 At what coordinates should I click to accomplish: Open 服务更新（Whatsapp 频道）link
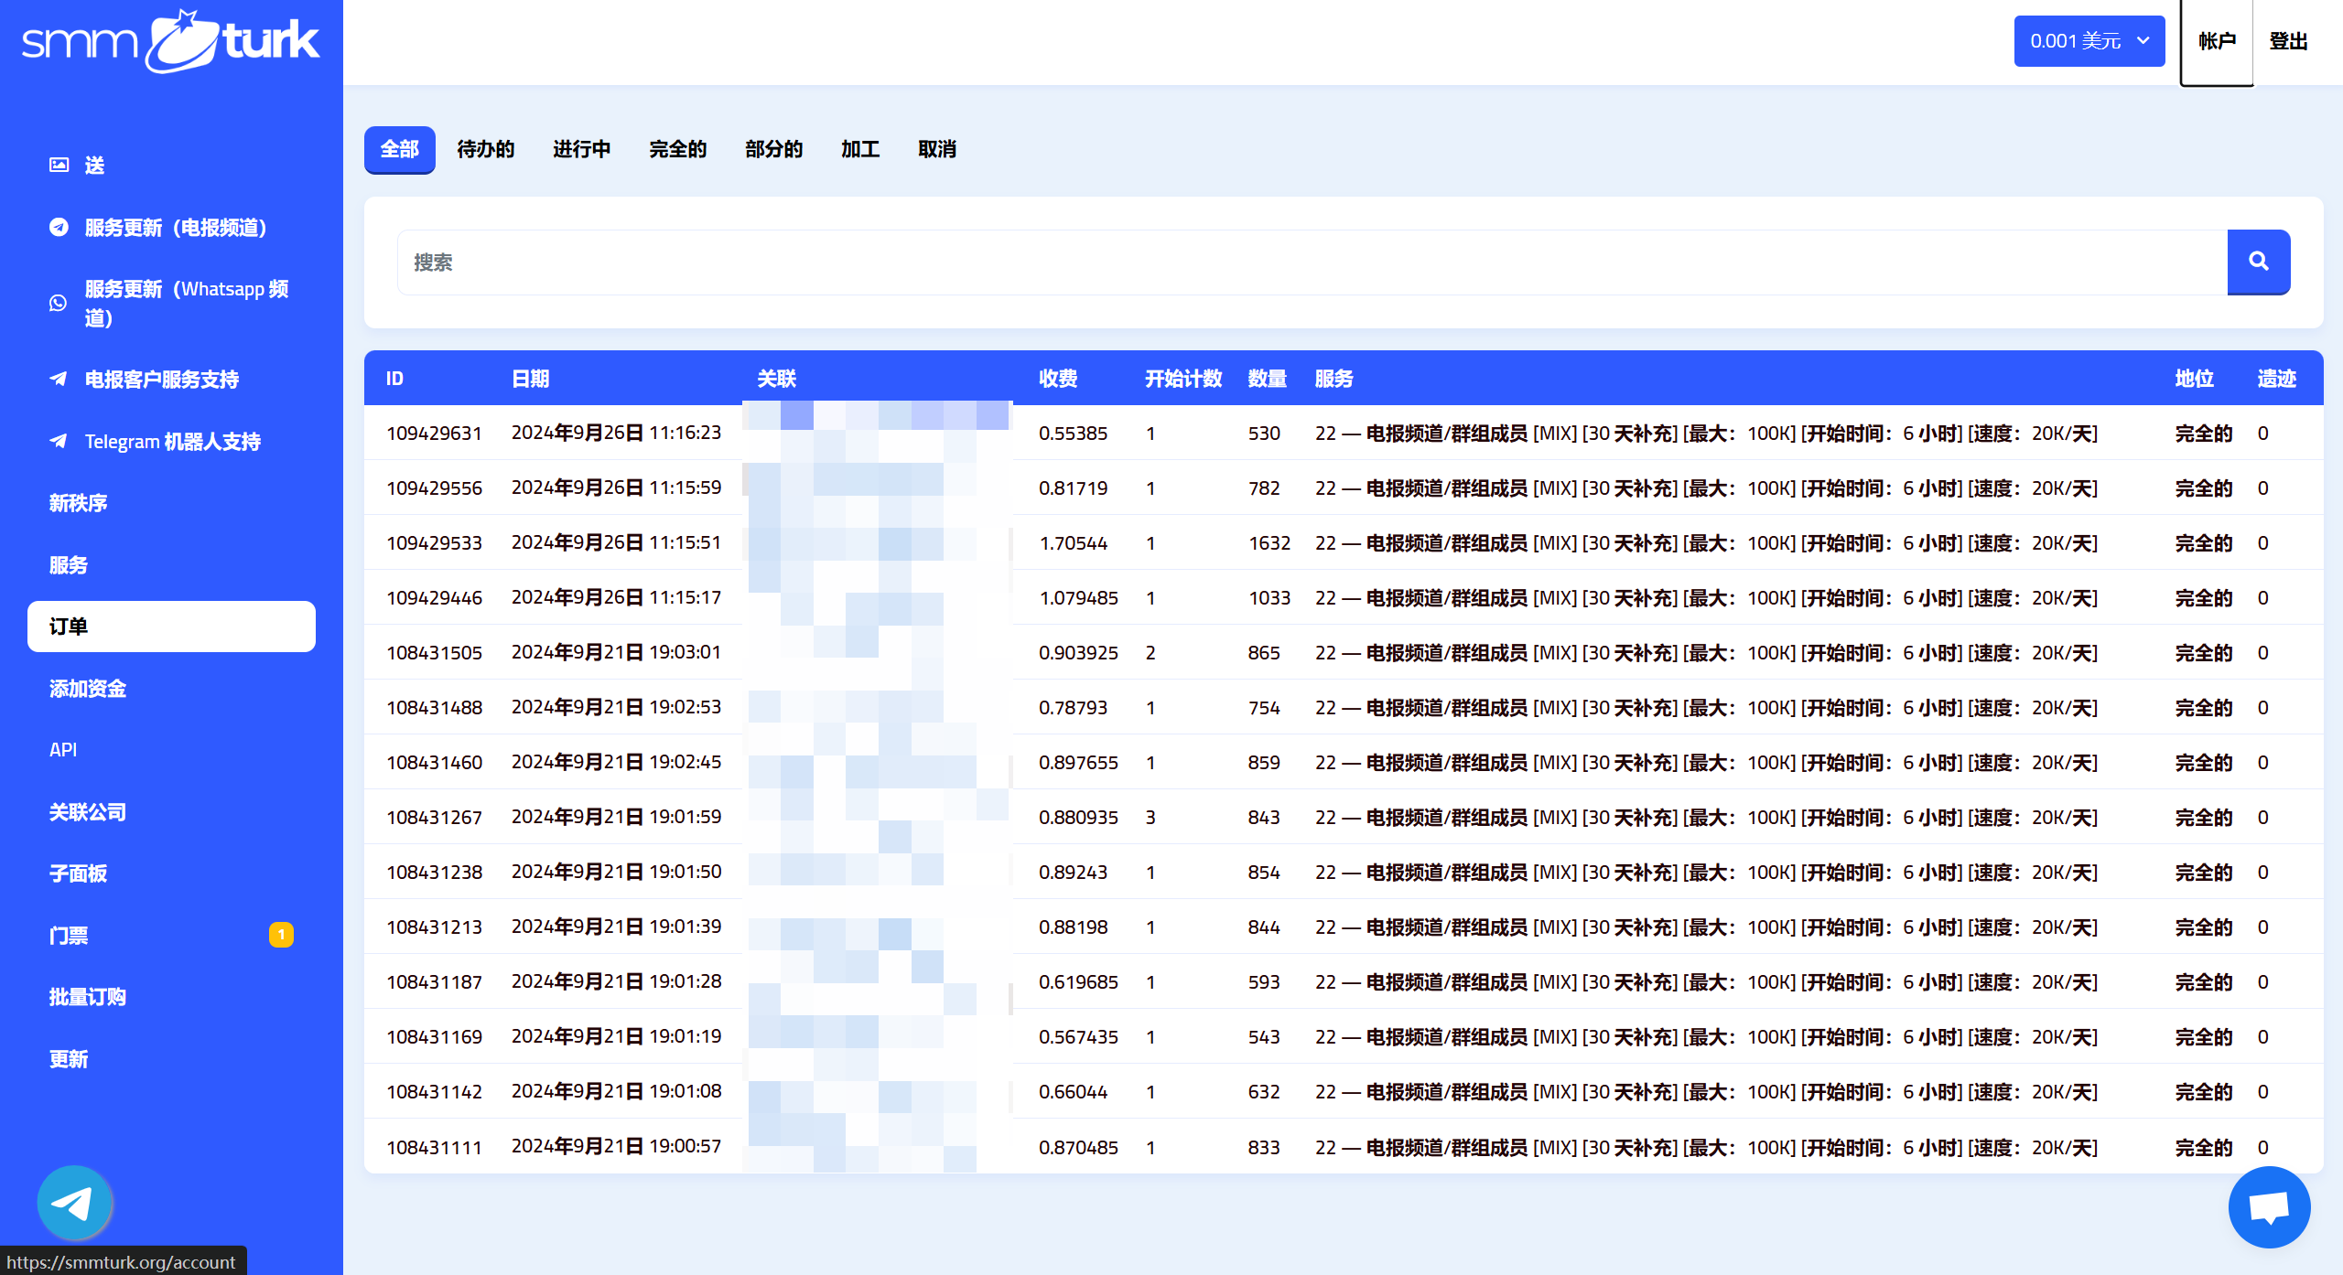point(187,304)
